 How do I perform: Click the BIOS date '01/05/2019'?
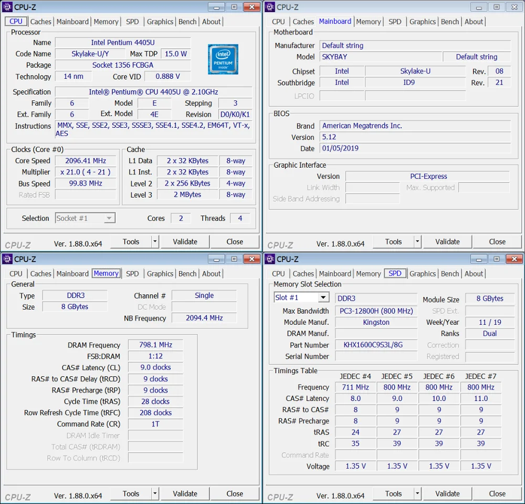pyautogui.click(x=415, y=148)
